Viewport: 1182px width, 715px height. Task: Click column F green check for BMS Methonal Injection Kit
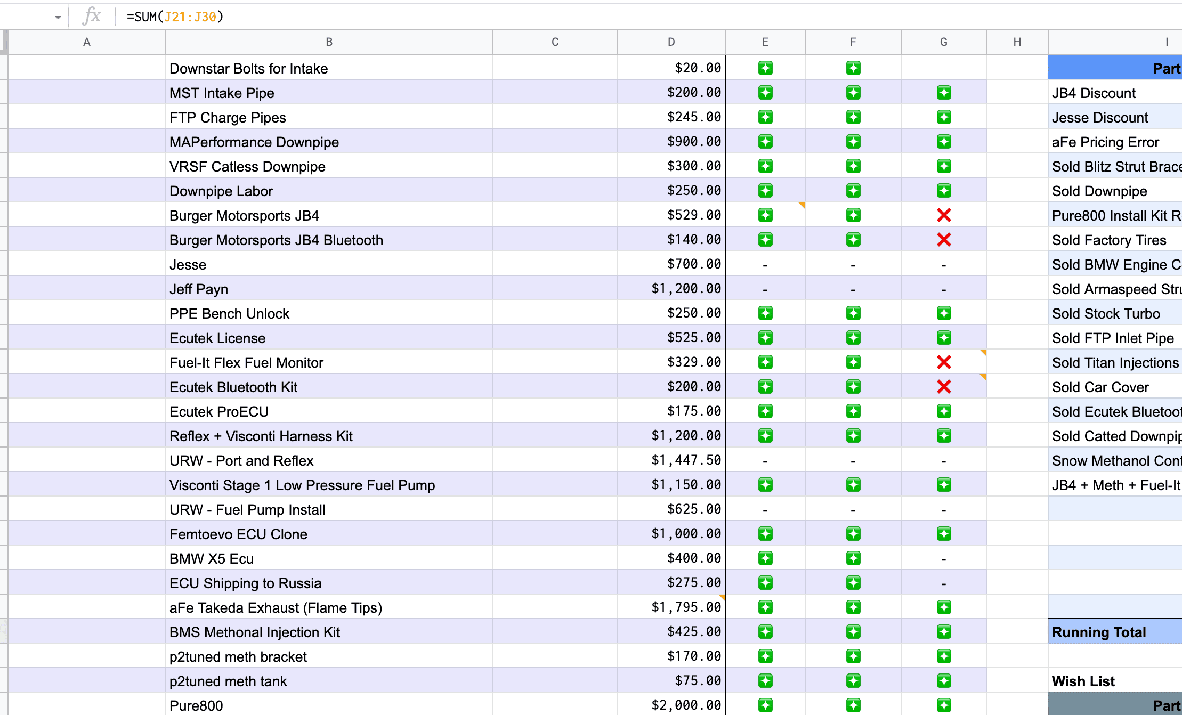pos(853,632)
